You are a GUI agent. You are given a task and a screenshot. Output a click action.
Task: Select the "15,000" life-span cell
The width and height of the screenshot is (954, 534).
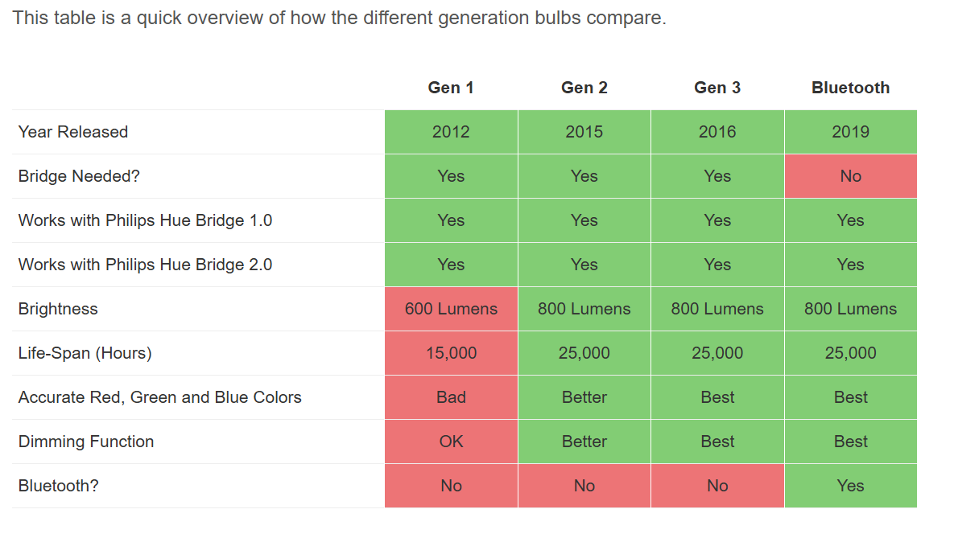451,353
